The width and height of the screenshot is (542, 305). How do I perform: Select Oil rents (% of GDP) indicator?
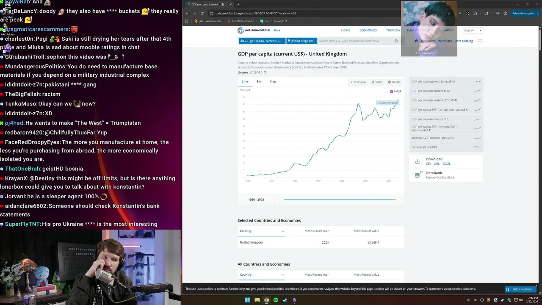coord(446,147)
